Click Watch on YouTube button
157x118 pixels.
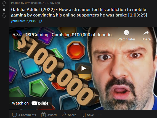pyautogui.click(x=30, y=103)
